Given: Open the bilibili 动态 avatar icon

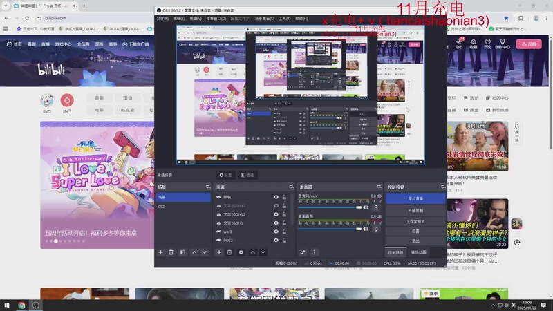Looking at the screenshot, I should (47, 100).
